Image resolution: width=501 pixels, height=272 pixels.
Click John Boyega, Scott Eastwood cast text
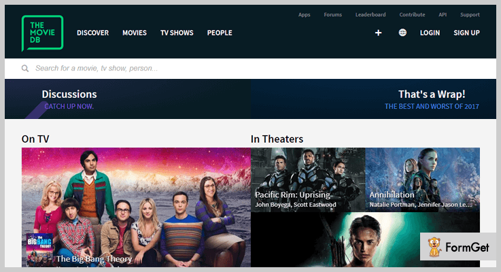point(296,205)
